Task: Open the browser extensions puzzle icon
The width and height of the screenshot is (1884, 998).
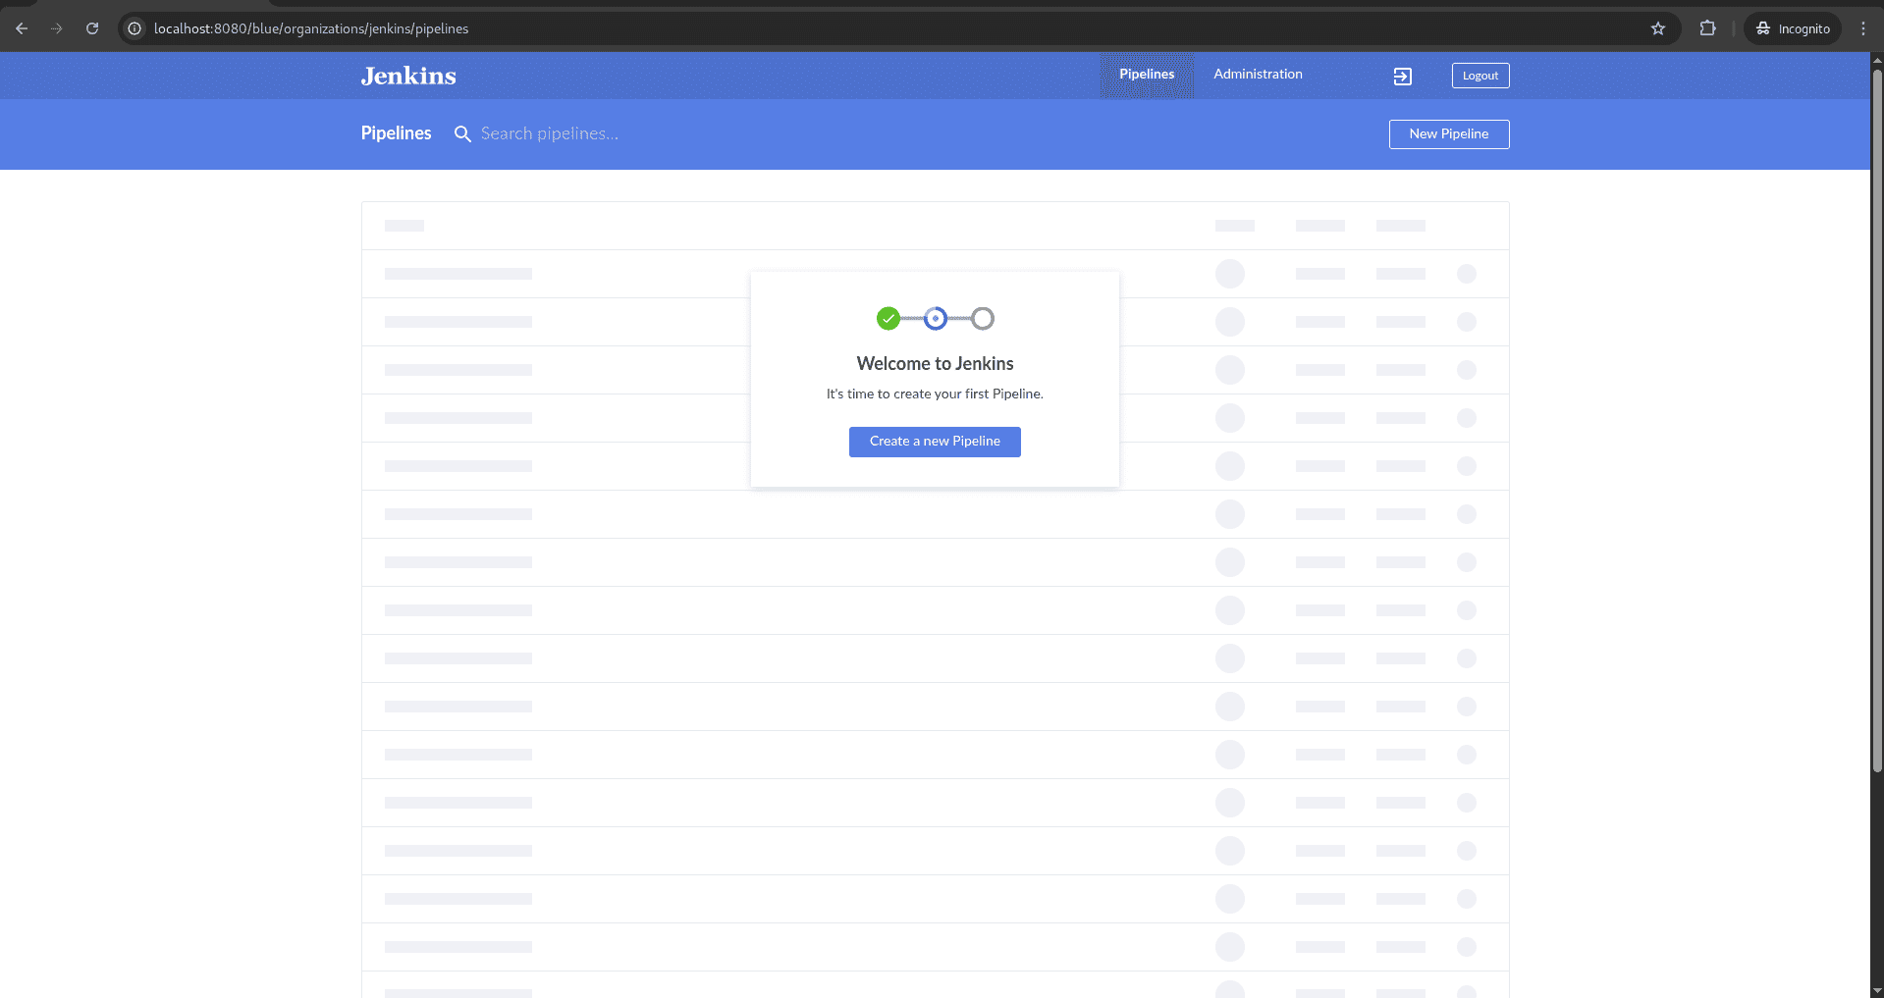Action: coord(1706,28)
